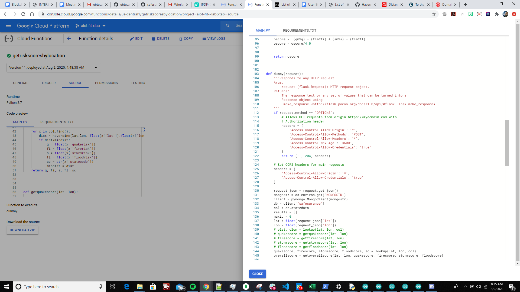Expand the Version 11 deployment dropdown
Image resolution: width=520 pixels, height=292 pixels.
coord(96,68)
